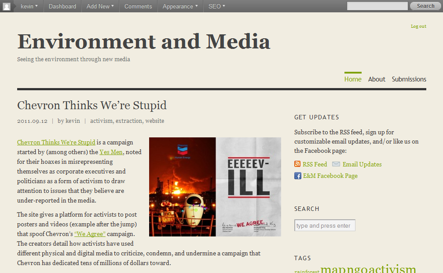Click the RSS Feed text link
This screenshot has height=273, width=443.
pos(315,164)
